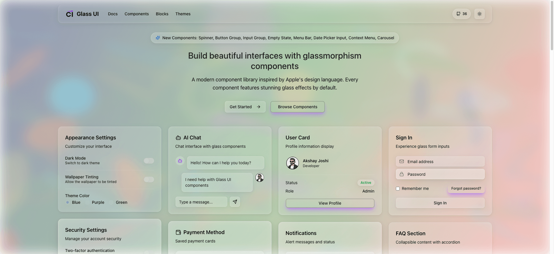The height and width of the screenshot is (254, 554).
Task: Send message with the paper plane icon
Action: tap(235, 202)
